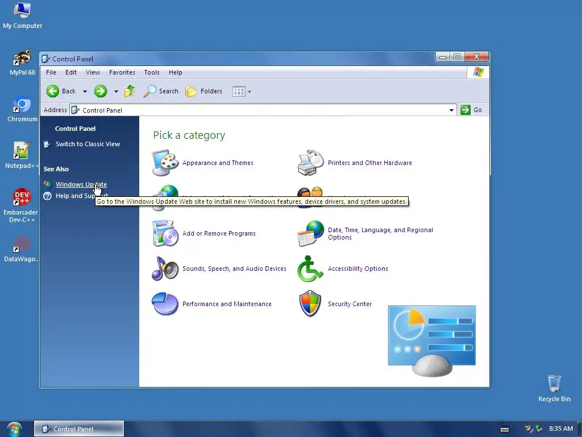
Task: Select the DataWagon desktop shortcut
Action: click(x=21, y=249)
